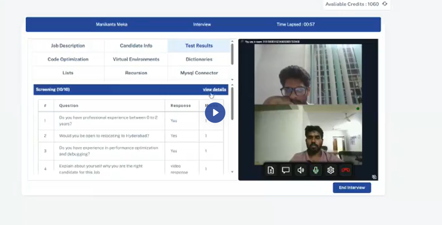Click the view details link

point(214,89)
